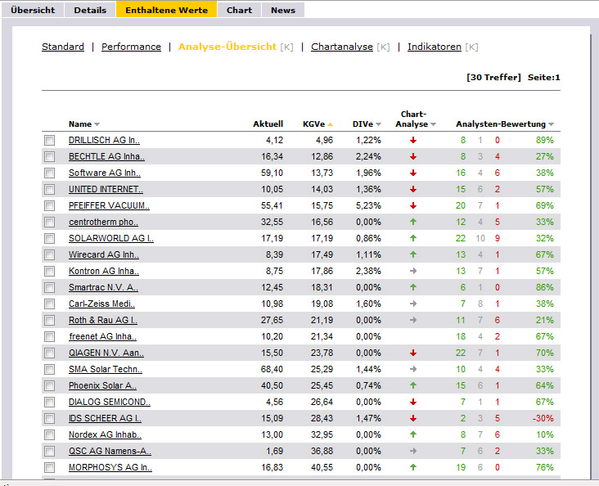The width and height of the screenshot is (599, 486).
Task: Sort by Analysten-Bewertung column arrow
Action: pos(551,124)
